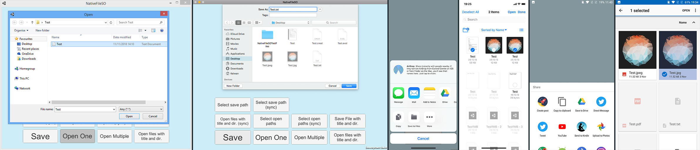The image size is (700, 150).
Task: Tap the Save to Files icon
Action: coord(414,117)
